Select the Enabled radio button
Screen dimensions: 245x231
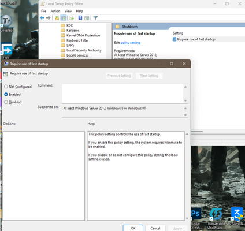coord(6,94)
